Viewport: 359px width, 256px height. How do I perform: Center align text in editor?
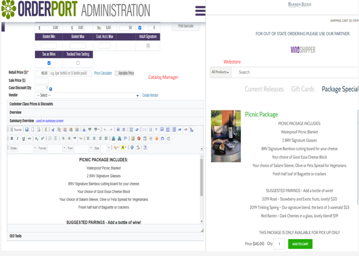(94, 138)
